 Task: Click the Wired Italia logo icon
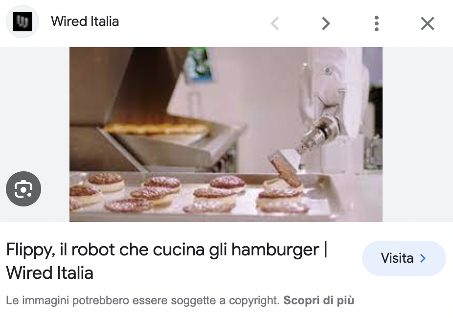tap(23, 22)
